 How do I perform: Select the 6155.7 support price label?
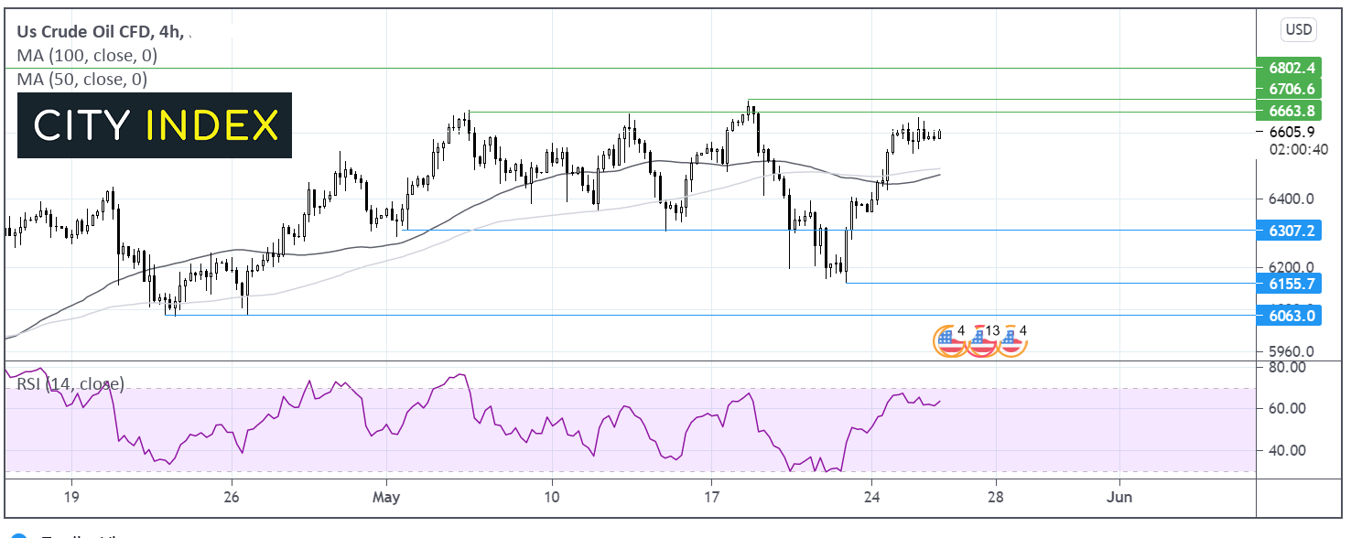coord(1292,284)
